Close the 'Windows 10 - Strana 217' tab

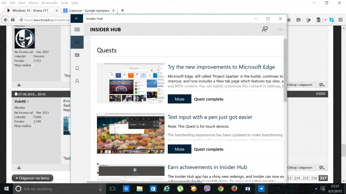57,10
